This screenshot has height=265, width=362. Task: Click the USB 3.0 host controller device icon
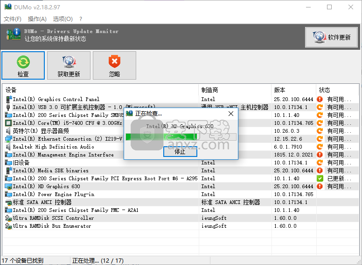(8, 107)
